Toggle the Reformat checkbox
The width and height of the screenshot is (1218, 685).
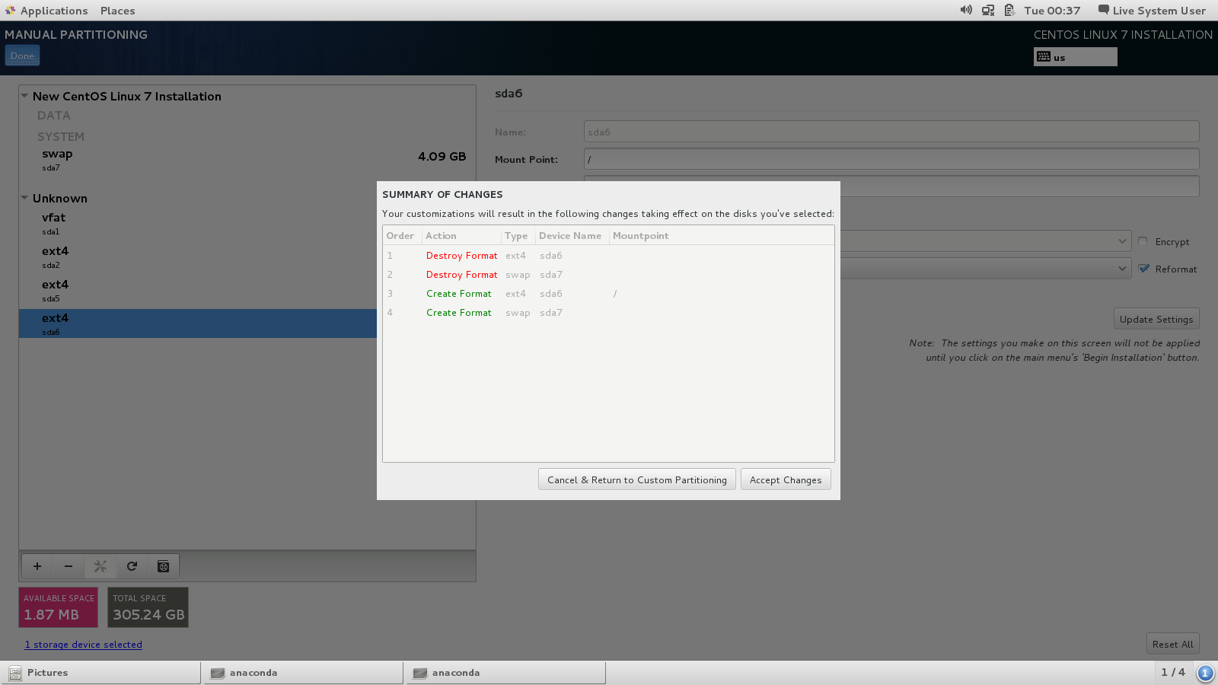click(x=1143, y=269)
